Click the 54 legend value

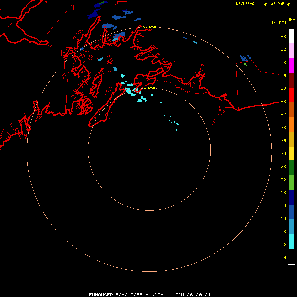coord(283,75)
